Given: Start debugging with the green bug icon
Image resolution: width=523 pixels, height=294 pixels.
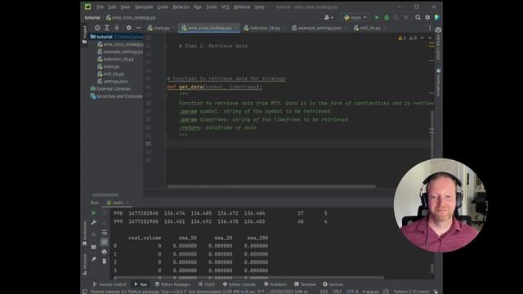Looking at the screenshot, I should [387, 17].
